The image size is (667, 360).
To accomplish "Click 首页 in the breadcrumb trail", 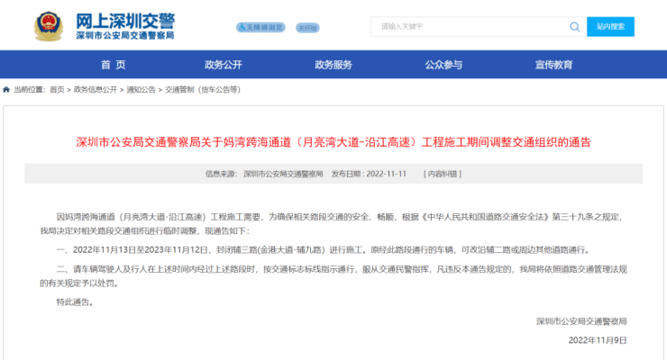I will pyautogui.click(x=57, y=90).
